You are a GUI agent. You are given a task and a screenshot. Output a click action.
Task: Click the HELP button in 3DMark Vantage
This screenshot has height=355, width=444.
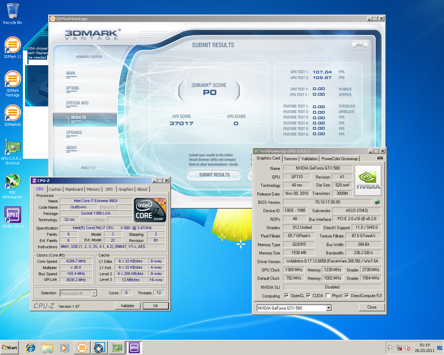tap(360, 45)
